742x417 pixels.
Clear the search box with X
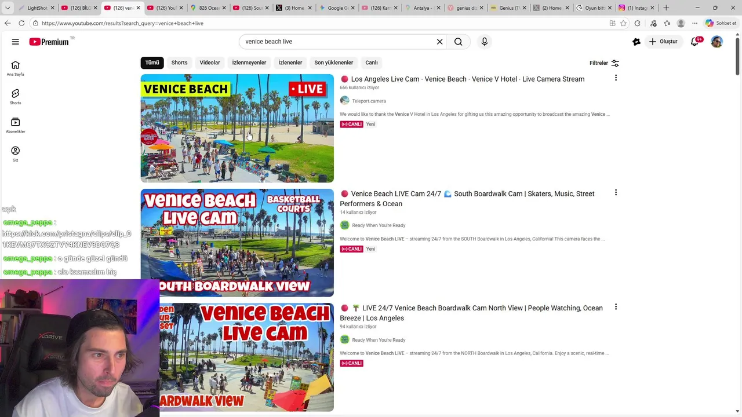(439, 42)
